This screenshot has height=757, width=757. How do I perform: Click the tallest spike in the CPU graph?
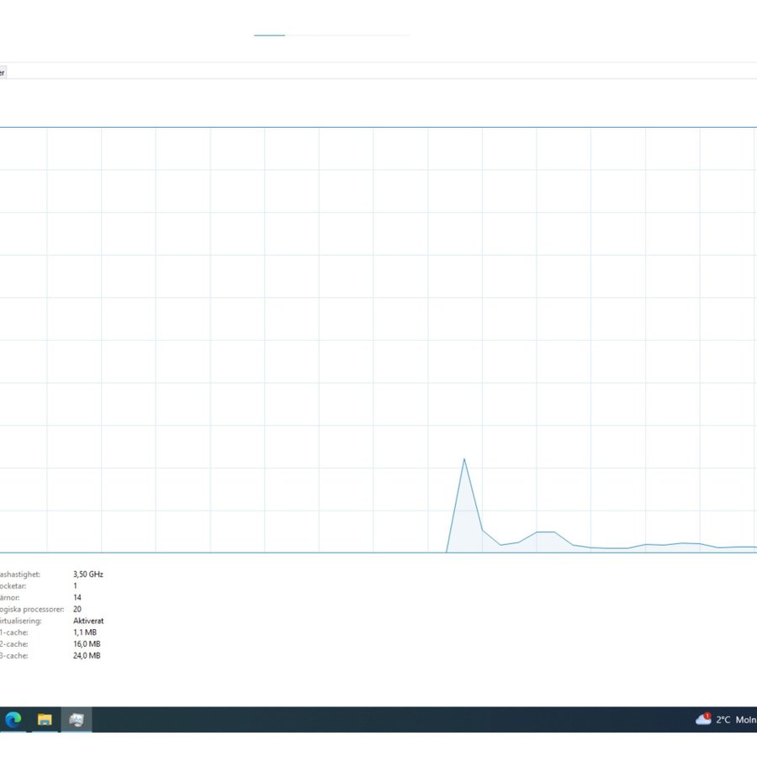[464, 461]
